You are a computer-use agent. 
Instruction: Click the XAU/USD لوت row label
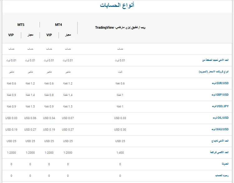220,129
